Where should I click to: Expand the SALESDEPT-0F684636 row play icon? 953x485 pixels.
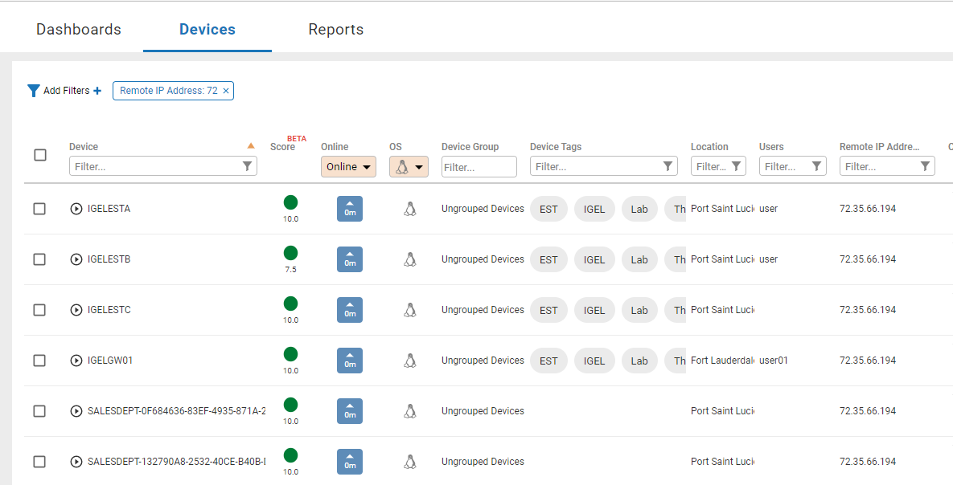coord(76,411)
